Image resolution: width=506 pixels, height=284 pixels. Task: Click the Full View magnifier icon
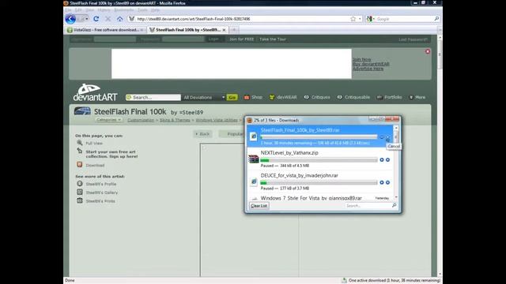pos(79,143)
